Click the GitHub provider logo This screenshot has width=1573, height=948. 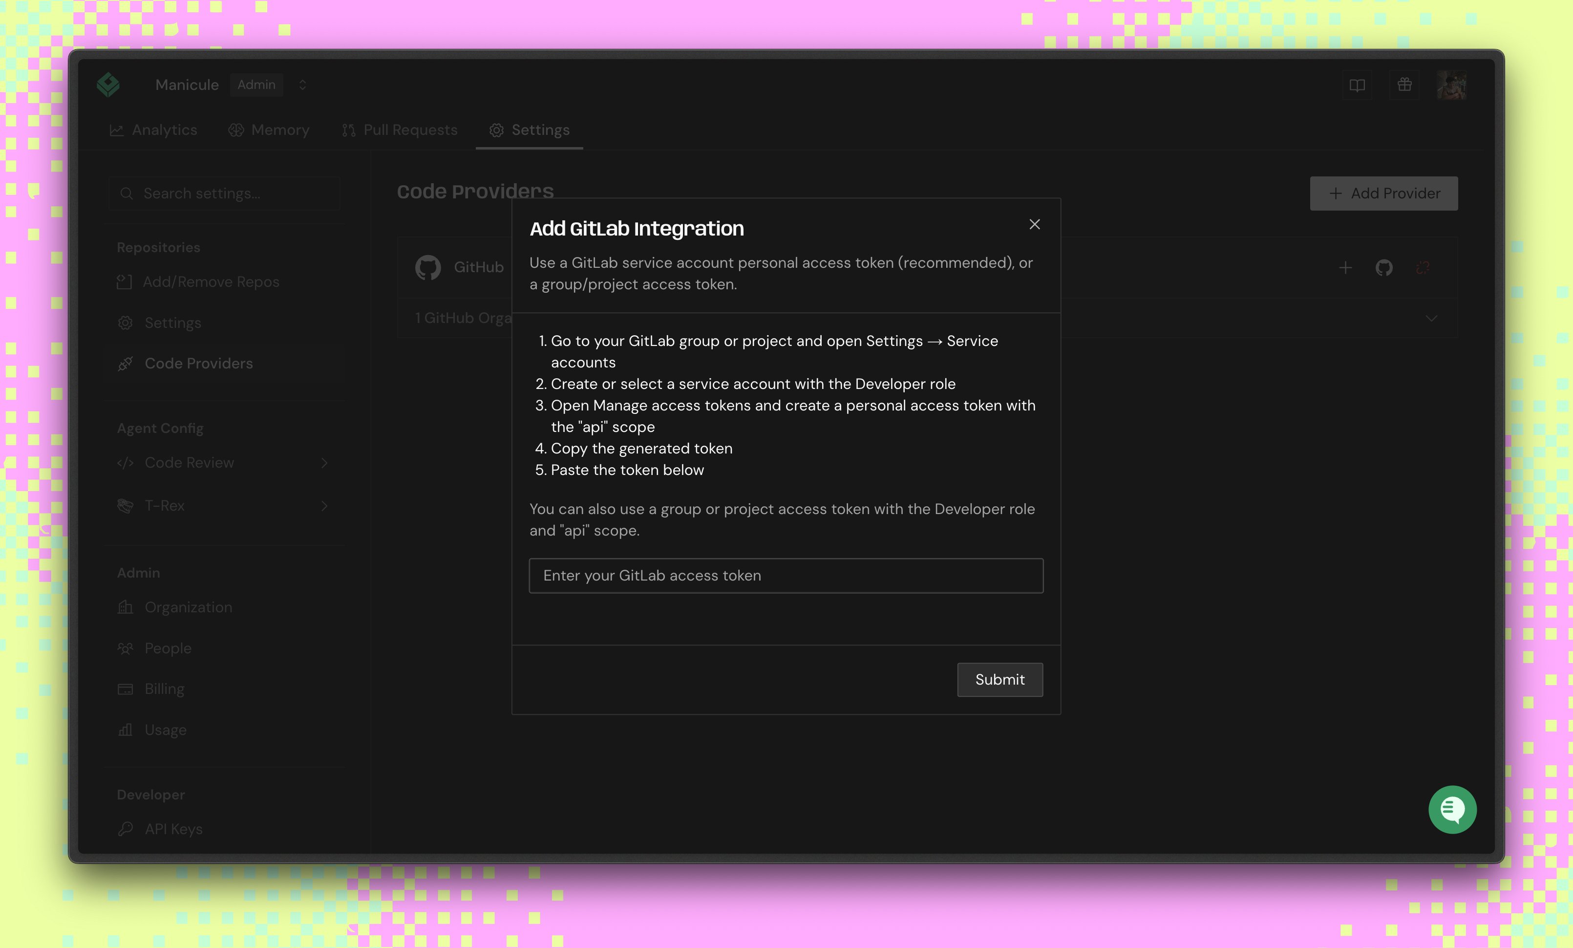point(428,267)
